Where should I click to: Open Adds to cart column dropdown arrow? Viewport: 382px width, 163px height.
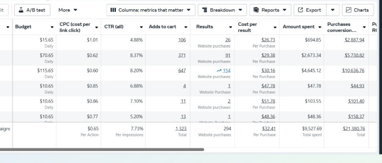pyautogui.click(x=186, y=27)
